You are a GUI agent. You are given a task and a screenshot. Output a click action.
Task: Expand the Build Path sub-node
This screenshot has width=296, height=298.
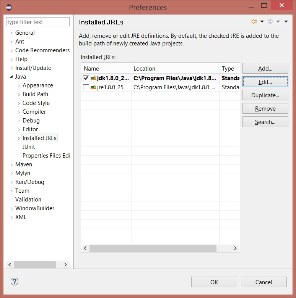(x=19, y=95)
